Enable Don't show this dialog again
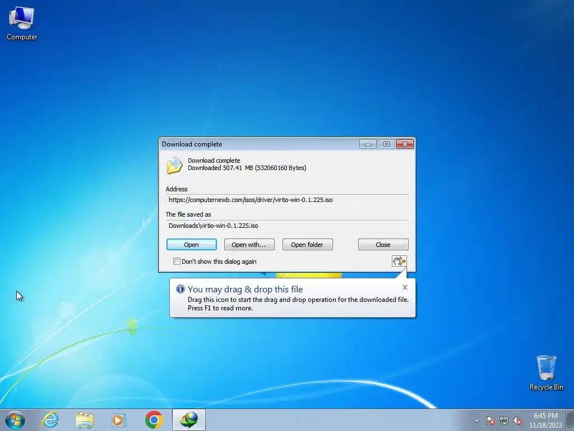This screenshot has width=574, height=431. pos(177,262)
